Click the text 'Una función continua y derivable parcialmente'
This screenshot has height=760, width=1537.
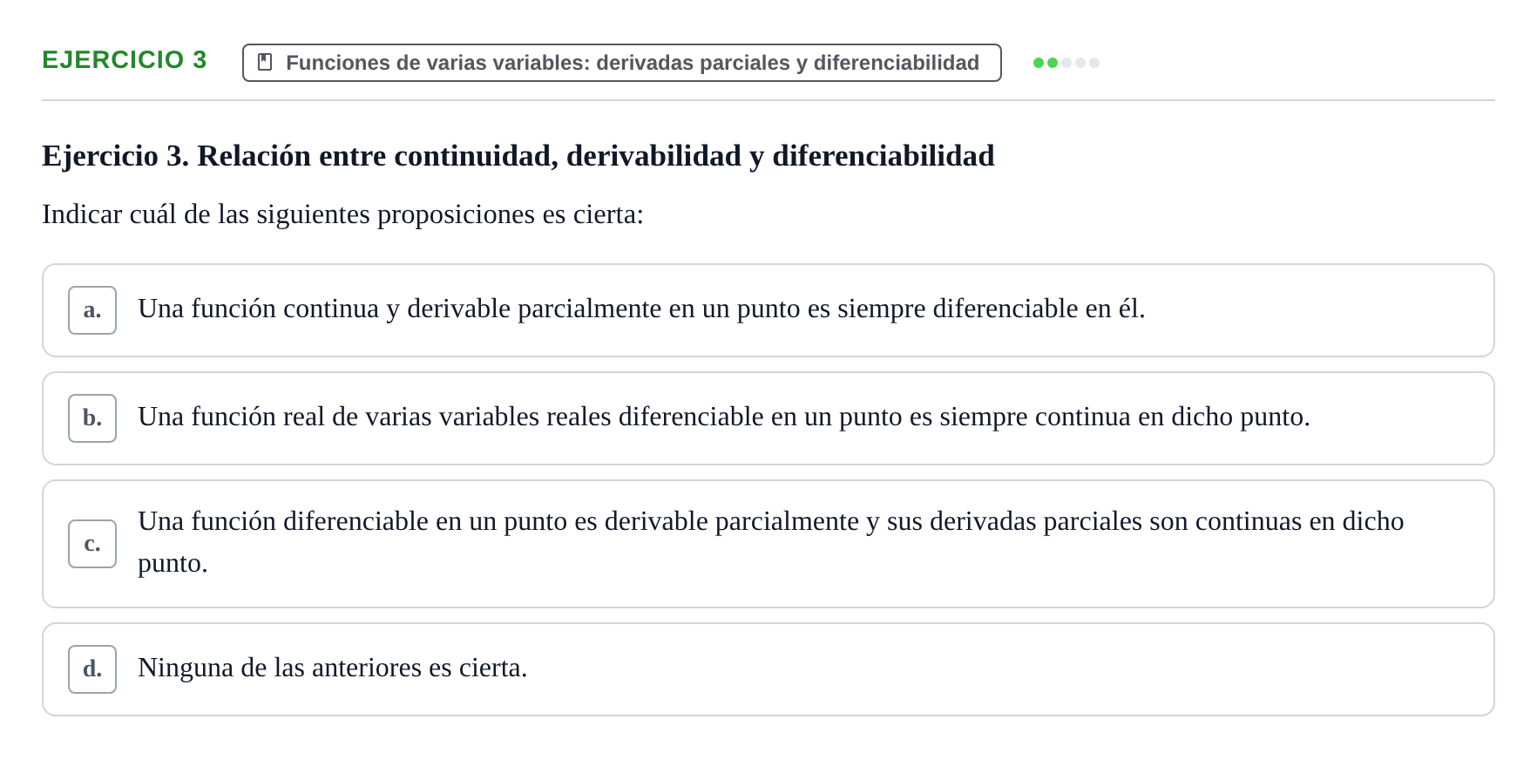click(x=400, y=309)
